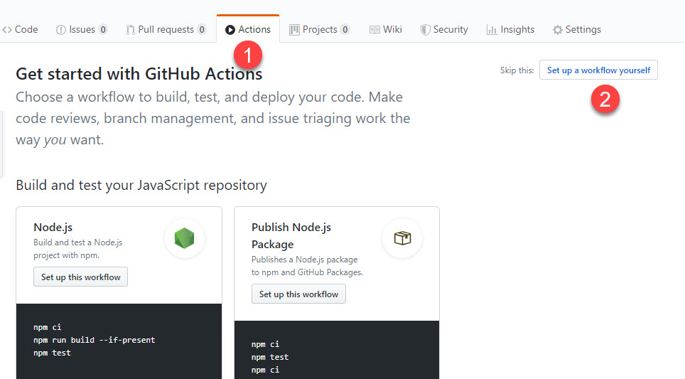Screen dimensions: 685x379
Task: View the Insights tab
Action: point(510,29)
